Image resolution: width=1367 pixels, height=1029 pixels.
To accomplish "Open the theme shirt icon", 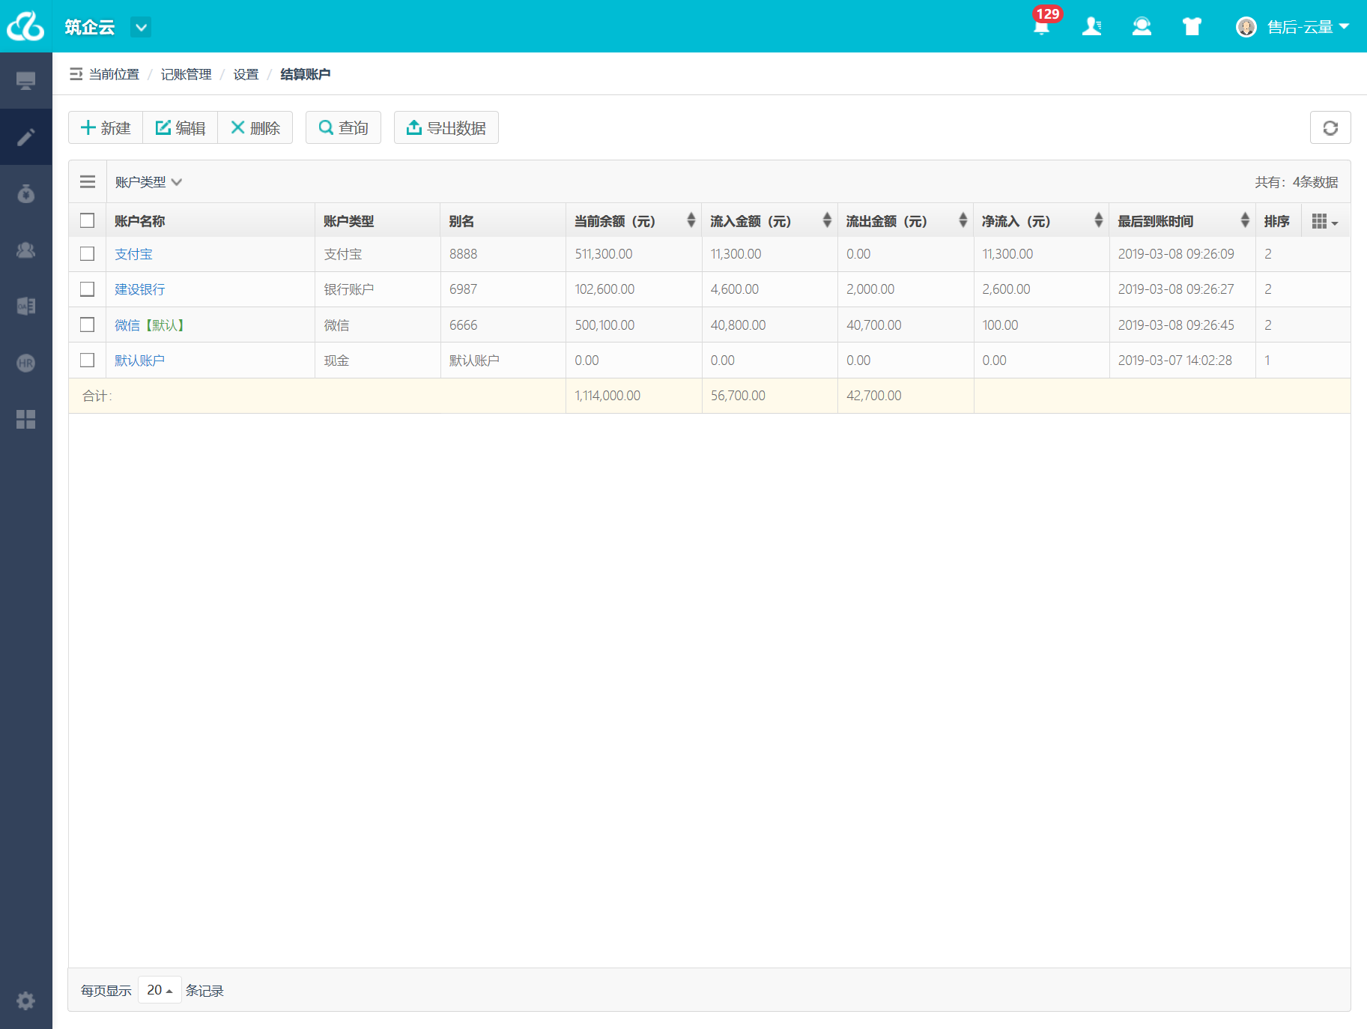I will tap(1192, 27).
